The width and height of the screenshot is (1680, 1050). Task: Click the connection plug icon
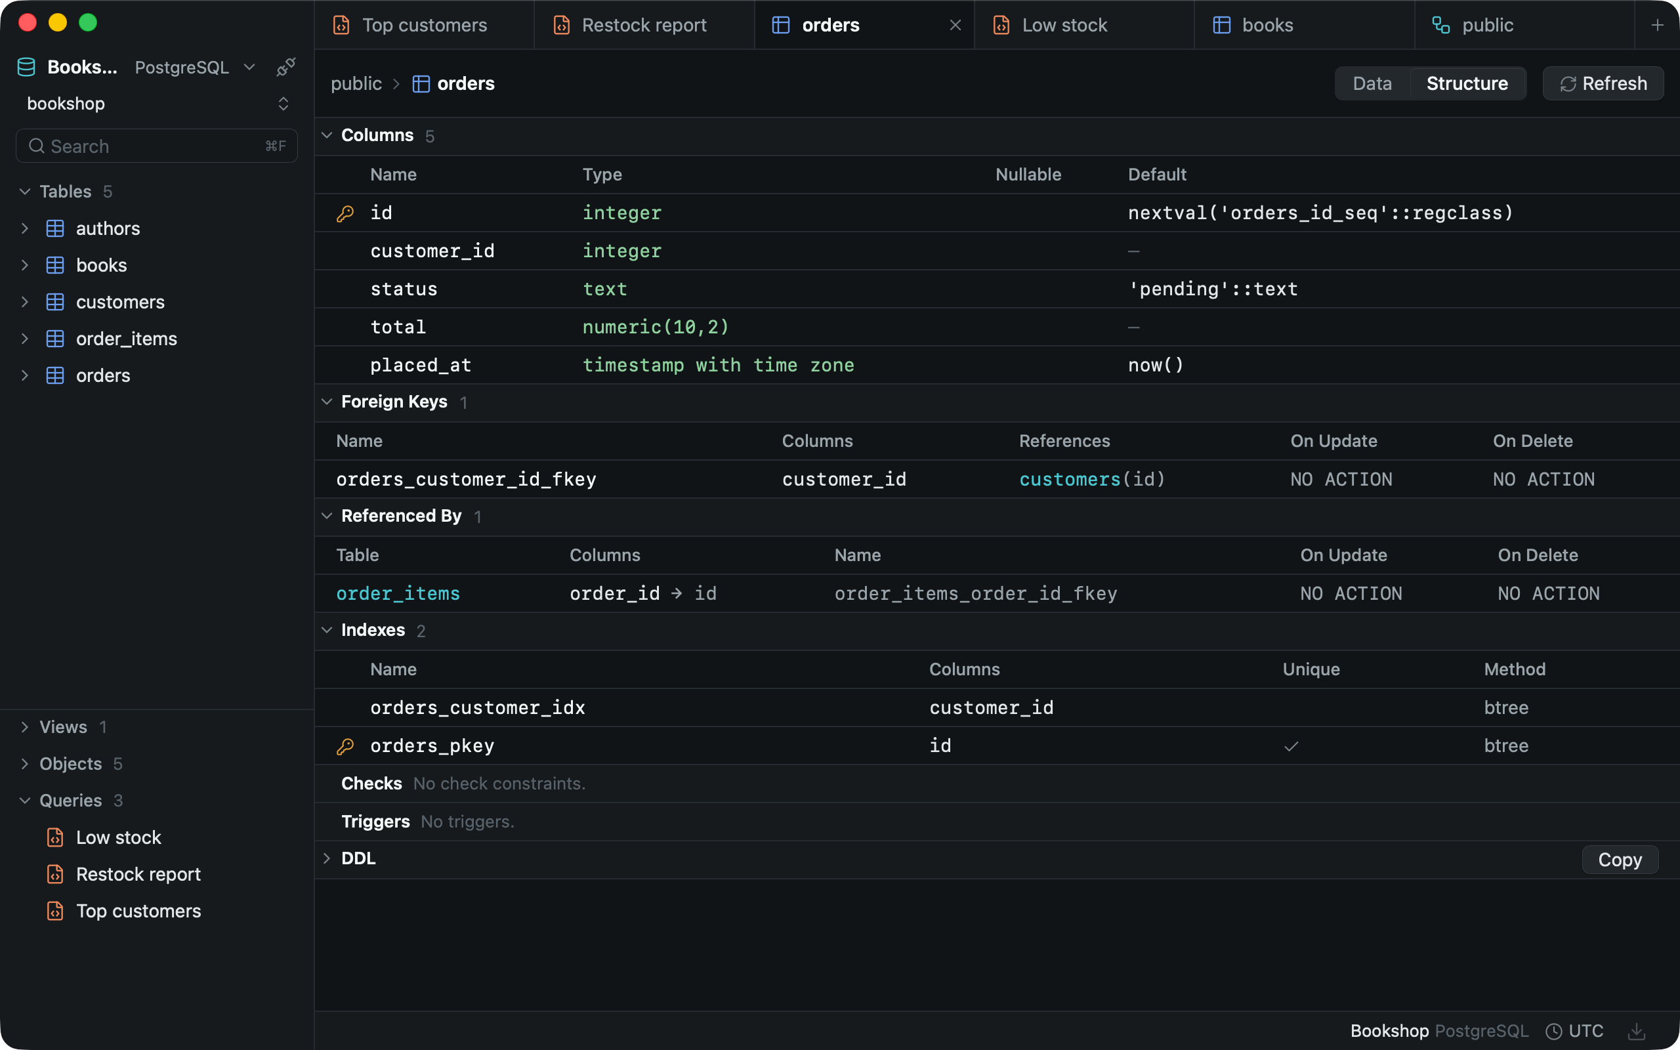click(285, 68)
